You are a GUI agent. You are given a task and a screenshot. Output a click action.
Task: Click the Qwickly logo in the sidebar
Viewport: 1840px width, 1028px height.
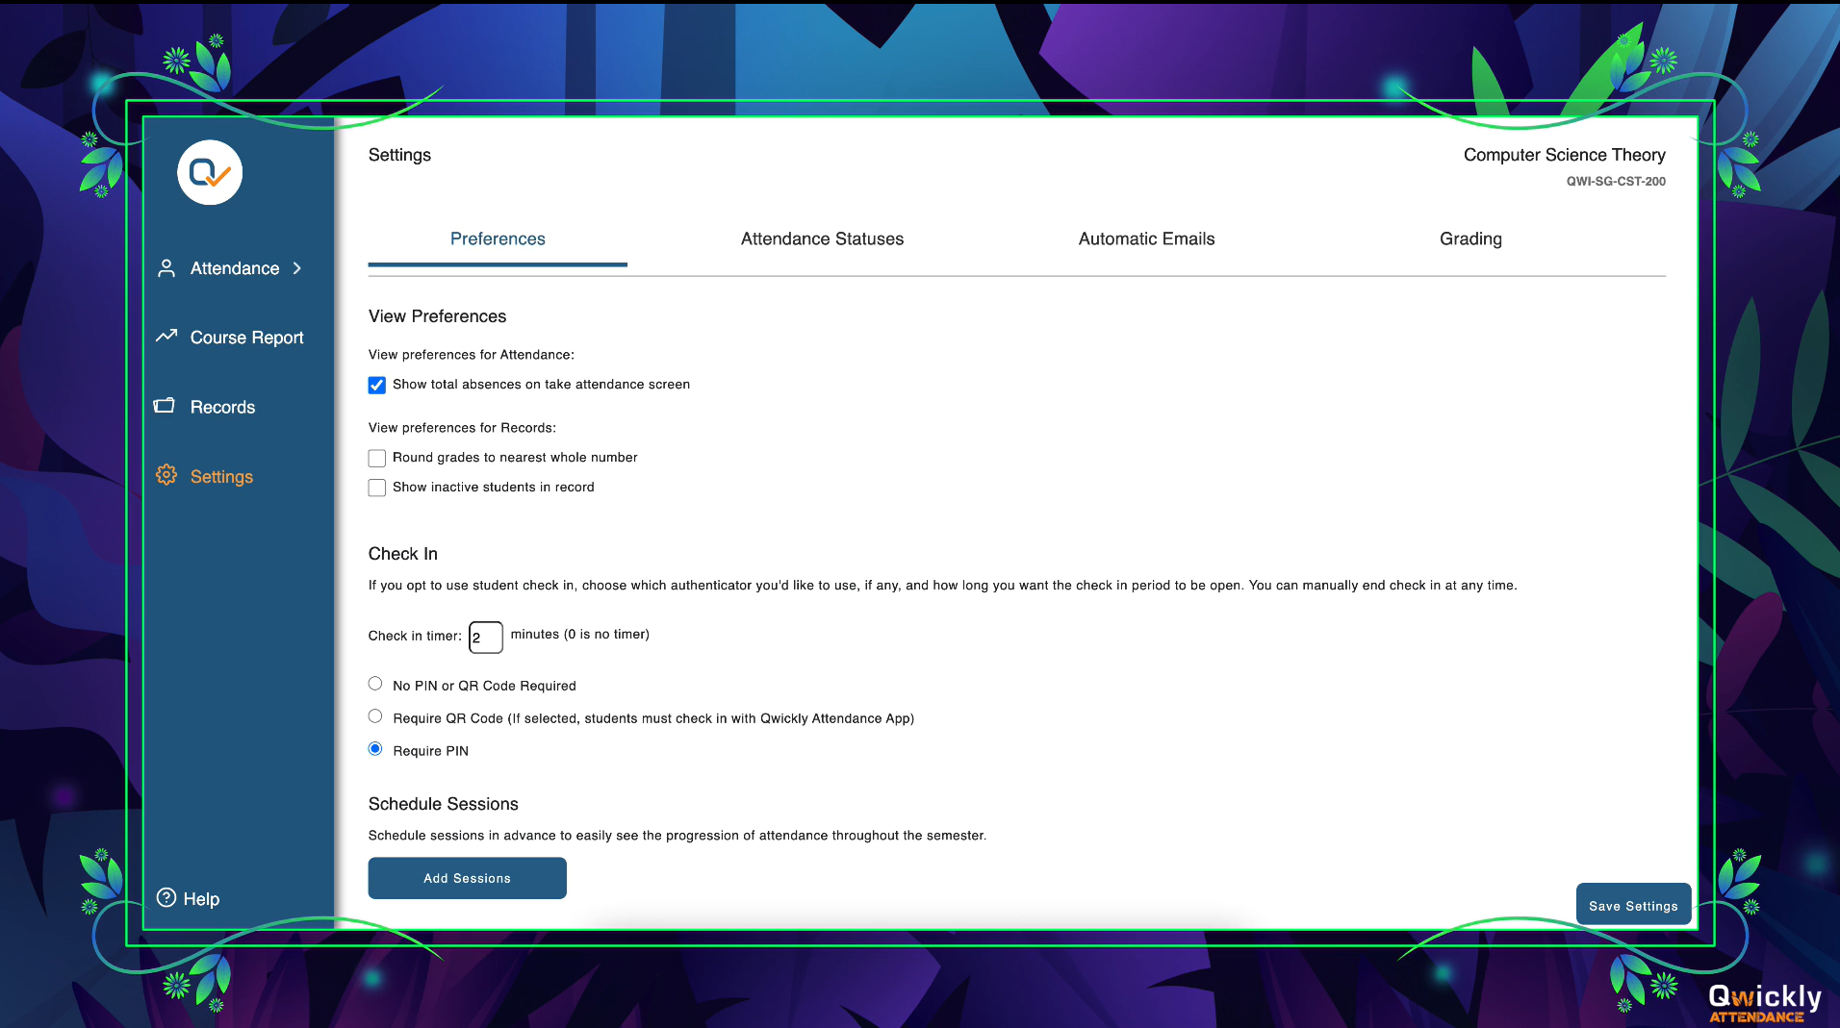[210, 173]
